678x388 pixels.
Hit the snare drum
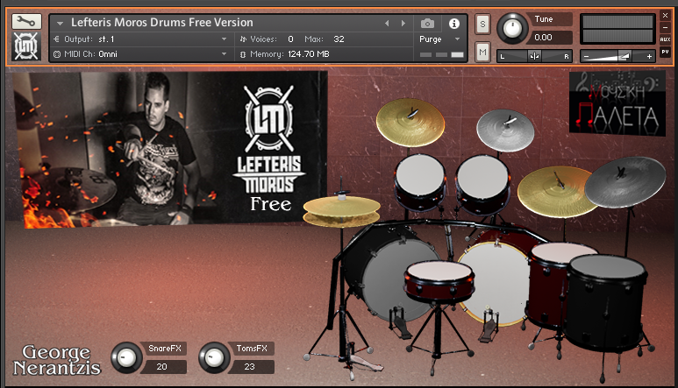[439, 281]
